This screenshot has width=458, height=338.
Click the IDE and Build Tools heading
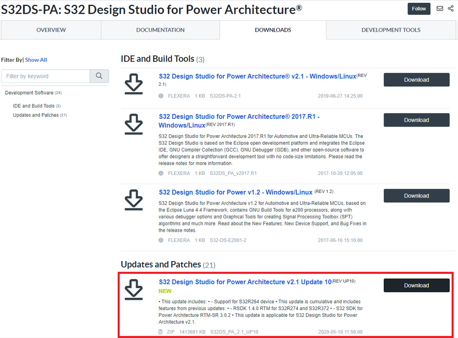157,59
